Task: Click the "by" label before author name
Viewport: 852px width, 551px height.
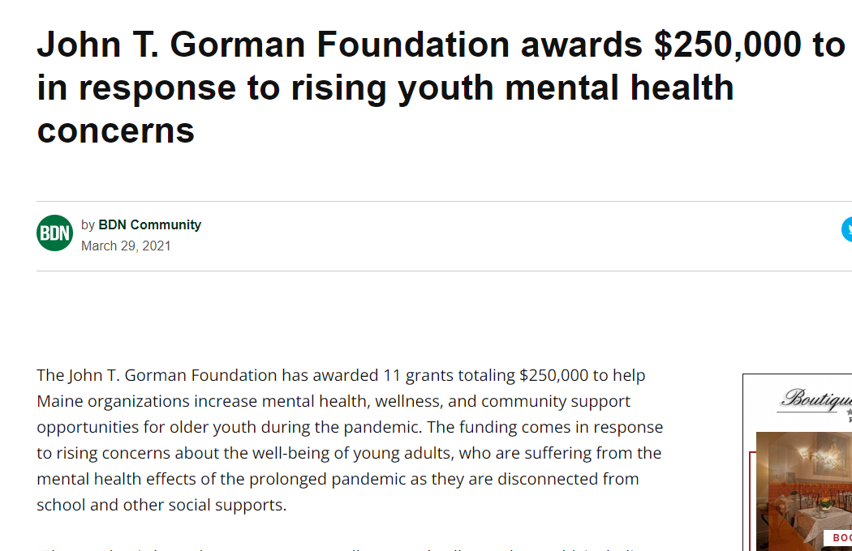Action: [88, 224]
